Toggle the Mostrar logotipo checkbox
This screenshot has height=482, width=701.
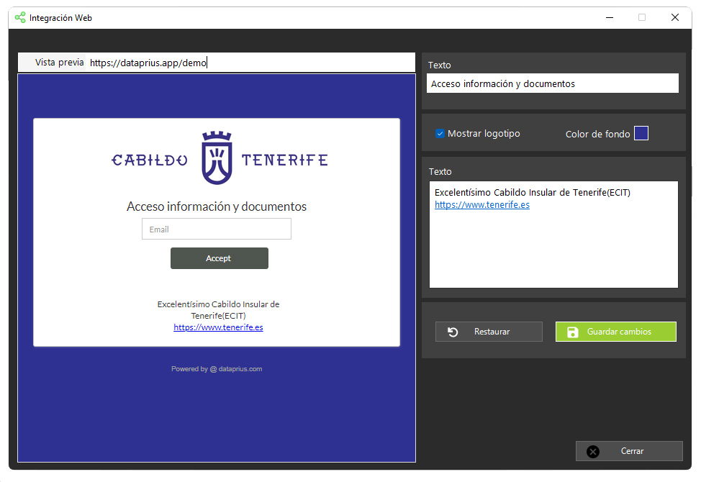click(440, 134)
